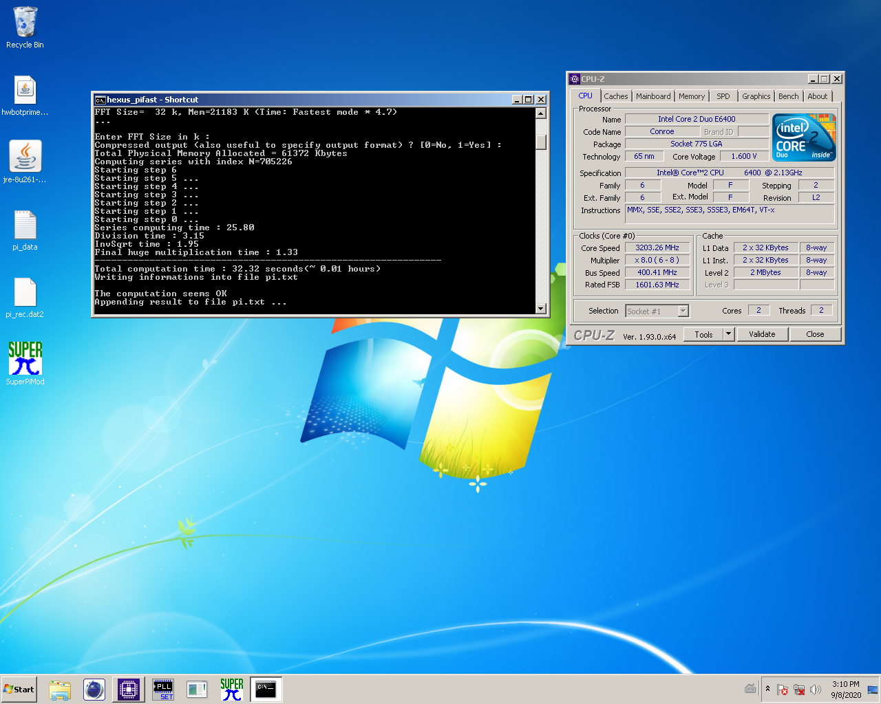
Task: Click the Validate button in CPU-Z
Action: point(762,334)
